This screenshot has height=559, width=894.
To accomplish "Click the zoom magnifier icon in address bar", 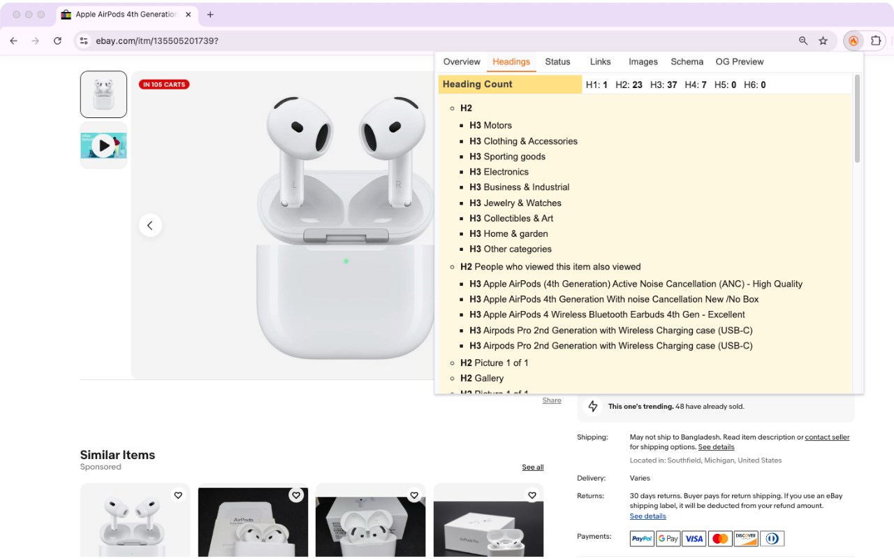I will click(803, 41).
